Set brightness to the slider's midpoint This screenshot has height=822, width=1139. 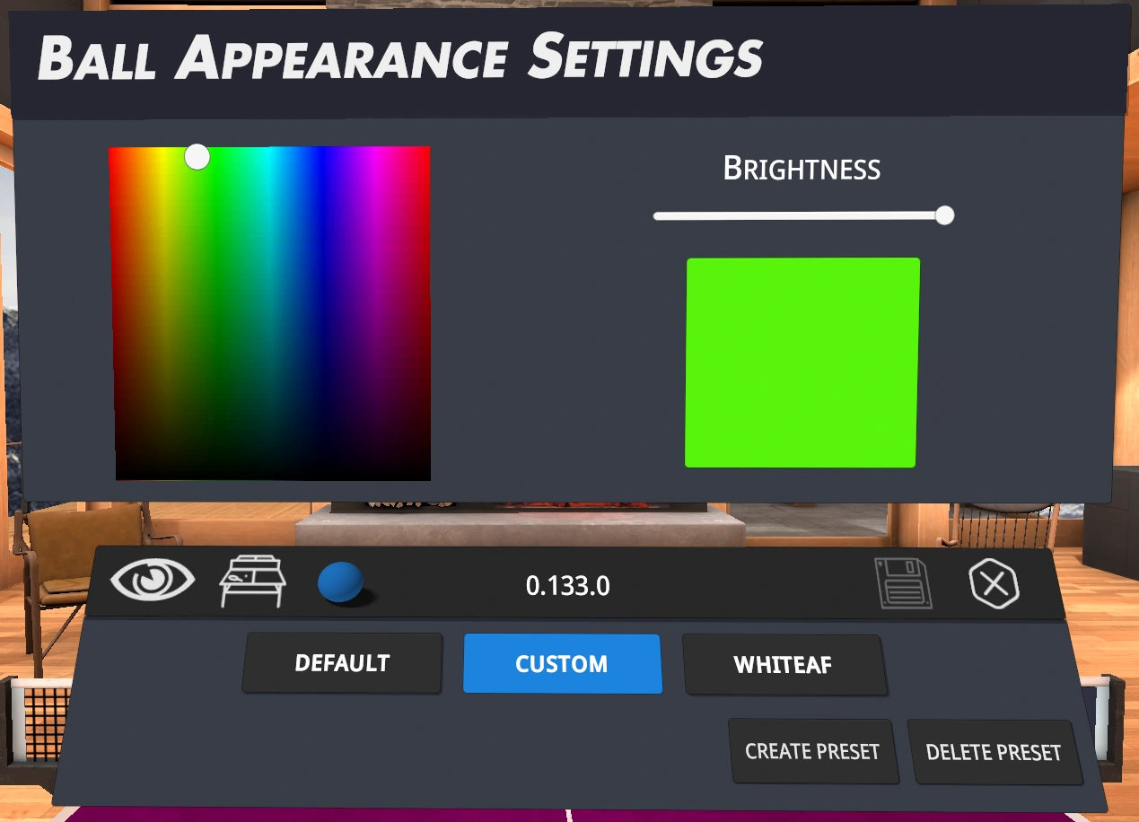pos(799,216)
